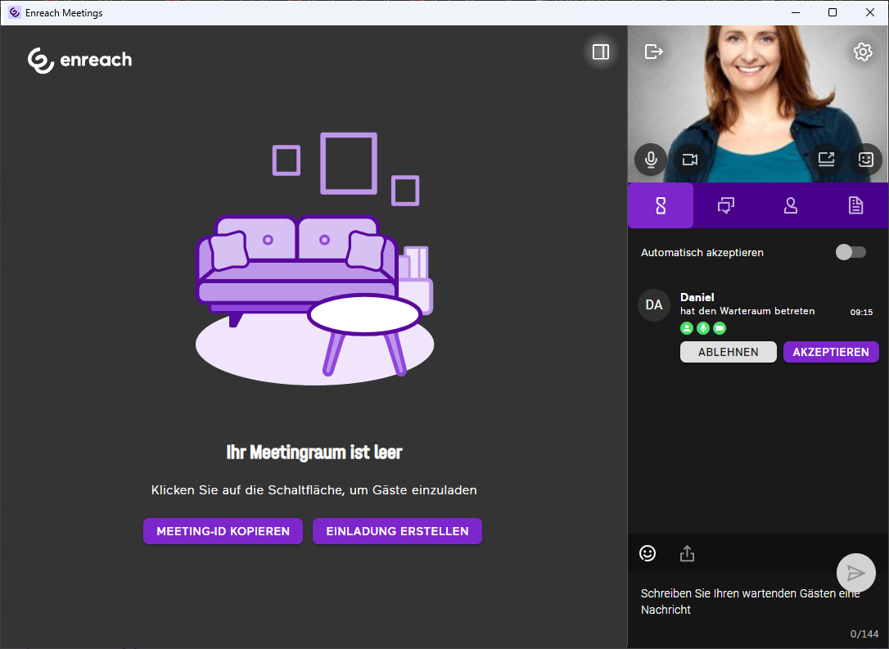Open the reactions smiley on video preview
Viewport: 889px width, 649px height.
tap(865, 160)
